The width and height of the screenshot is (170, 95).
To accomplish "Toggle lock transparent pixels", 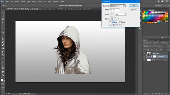I will click(x=148, y=50).
